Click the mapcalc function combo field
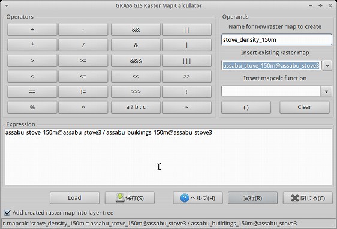 click(271, 91)
